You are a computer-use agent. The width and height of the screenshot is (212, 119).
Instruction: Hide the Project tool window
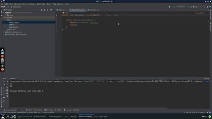point(54,10)
